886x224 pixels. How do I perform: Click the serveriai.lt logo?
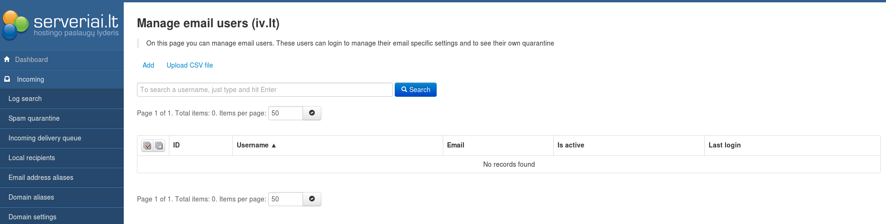point(61,25)
